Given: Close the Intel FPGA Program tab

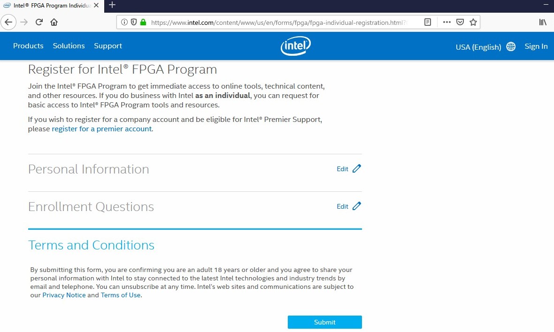Looking at the screenshot, I should point(96,5).
